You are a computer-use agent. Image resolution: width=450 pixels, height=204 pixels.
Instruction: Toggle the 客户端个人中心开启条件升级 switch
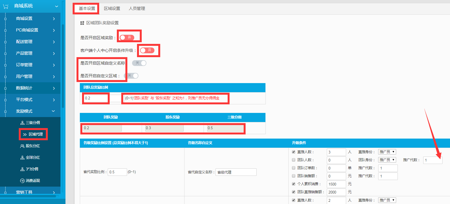click(147, 50)
